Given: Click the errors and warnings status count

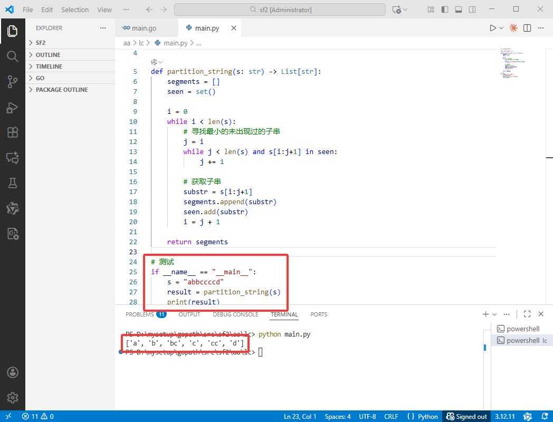Looking at the screenshot, I should (38, 416).
